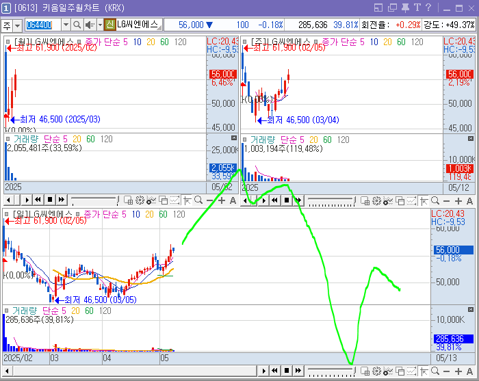The image size is (479, 381).
Task: Toggle the square marker before '[월]LG씨엔에스'
Action: 8,42
